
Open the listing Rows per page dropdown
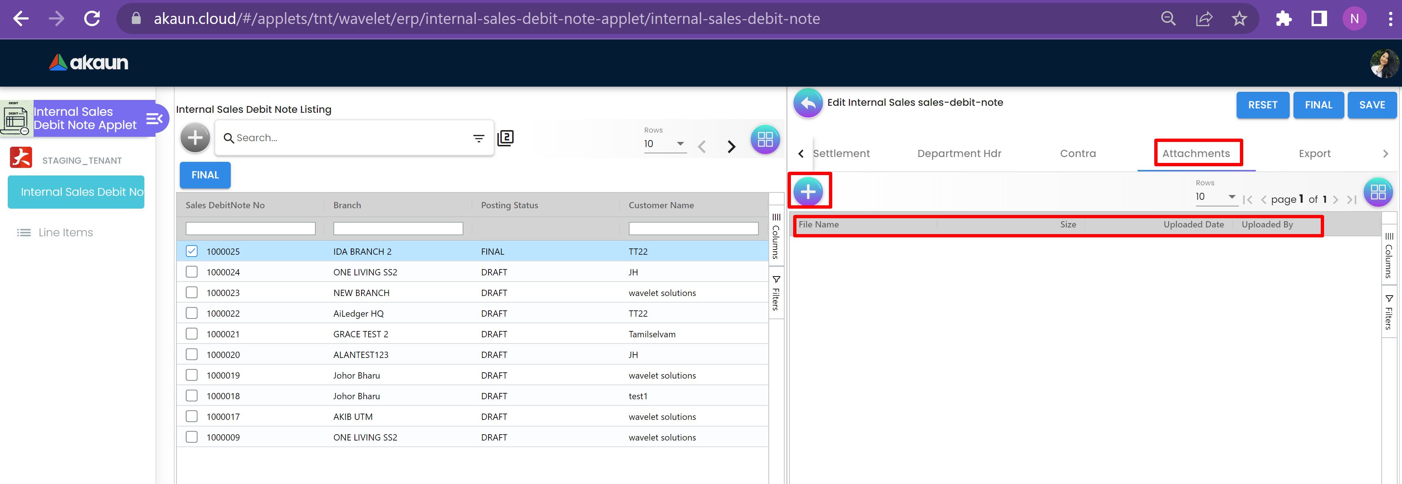click(x=665, y=144)
